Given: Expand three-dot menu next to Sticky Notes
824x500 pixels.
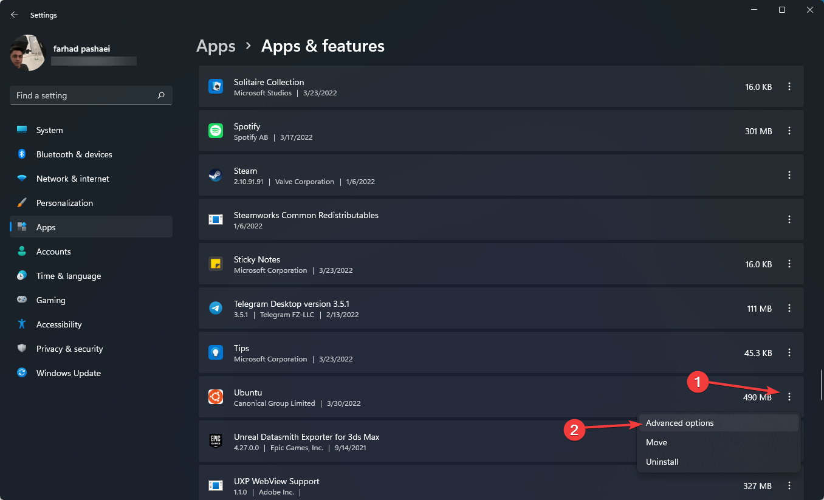Looking at the screenshot, I should click(789, 264).
